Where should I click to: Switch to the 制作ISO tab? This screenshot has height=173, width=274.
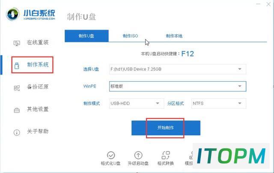coord(130,36)
